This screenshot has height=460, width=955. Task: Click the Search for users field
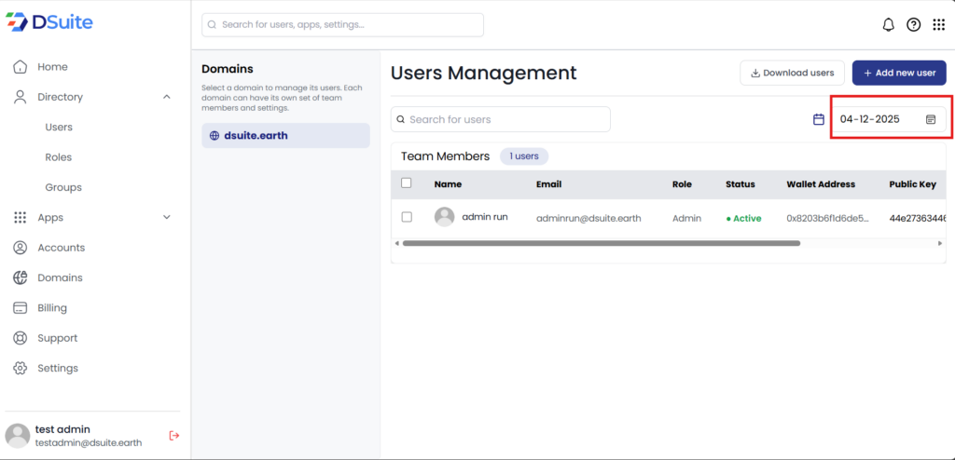pyautogui.click(x=501, y=119)
